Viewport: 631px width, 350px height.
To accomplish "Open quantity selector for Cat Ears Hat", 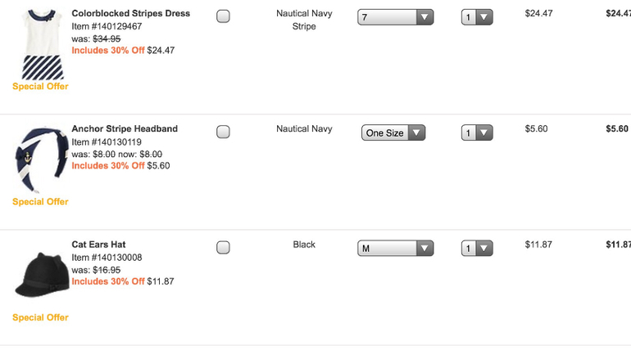I will click(x=477, y=248).
